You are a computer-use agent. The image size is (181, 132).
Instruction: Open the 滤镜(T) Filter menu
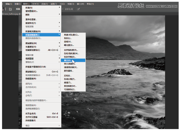coord(54,4)
